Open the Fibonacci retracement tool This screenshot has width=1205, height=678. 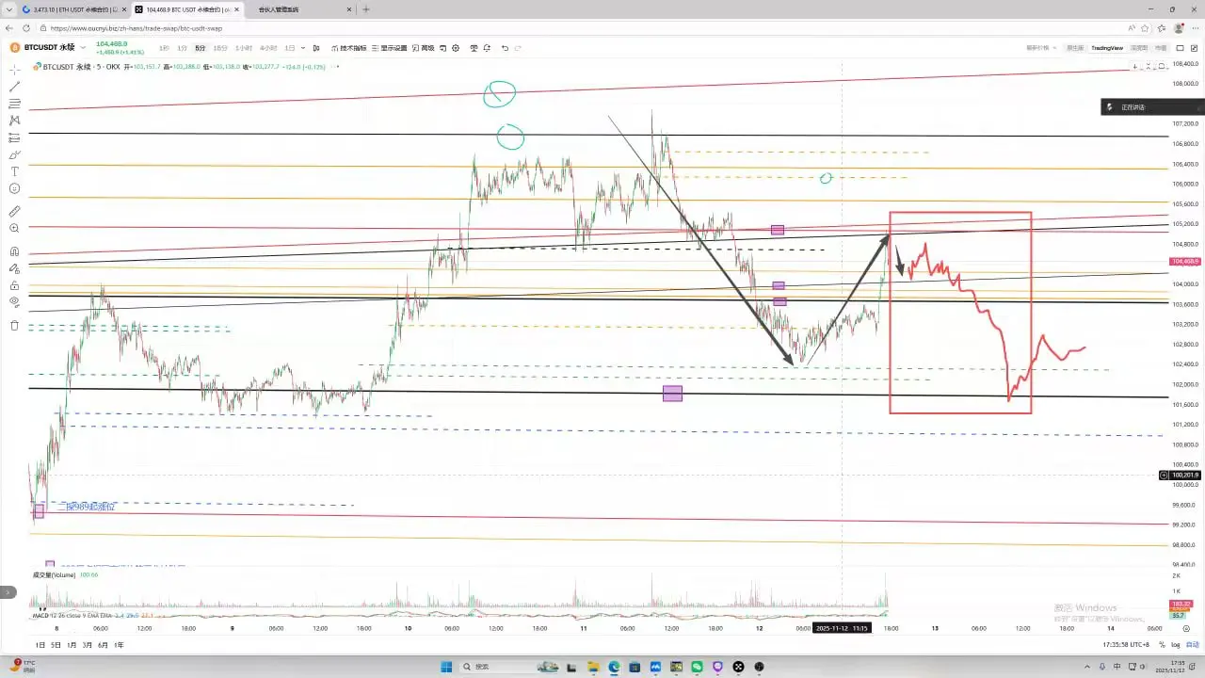(14, 137)
